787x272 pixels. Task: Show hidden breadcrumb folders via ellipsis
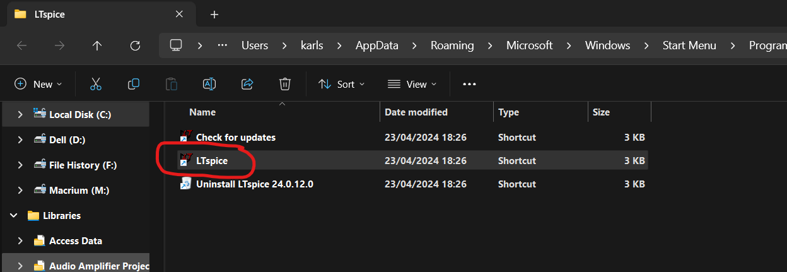(223, 45)
